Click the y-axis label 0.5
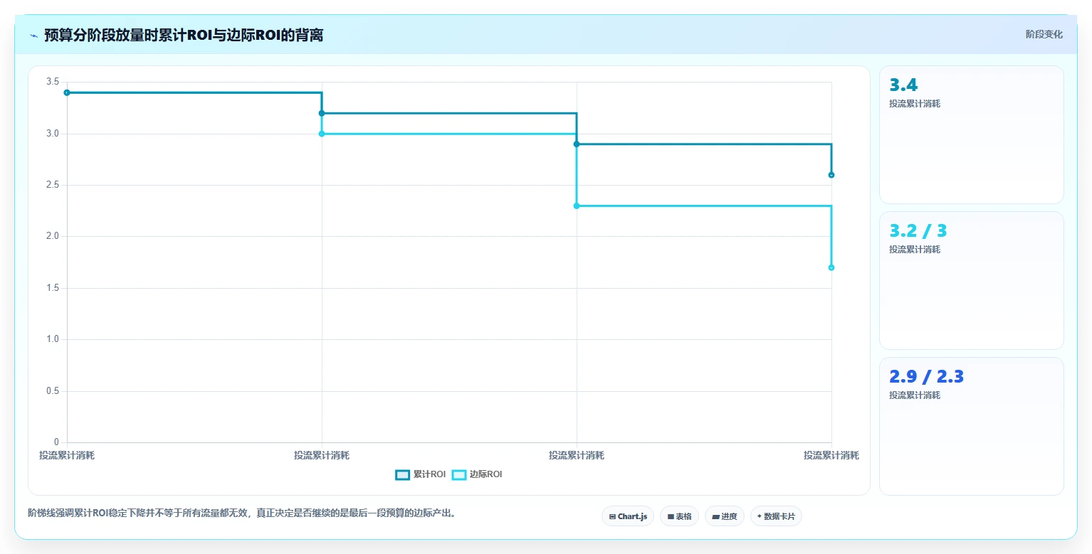Viewport: 1092px width, 554px height. tap(53, 391)
